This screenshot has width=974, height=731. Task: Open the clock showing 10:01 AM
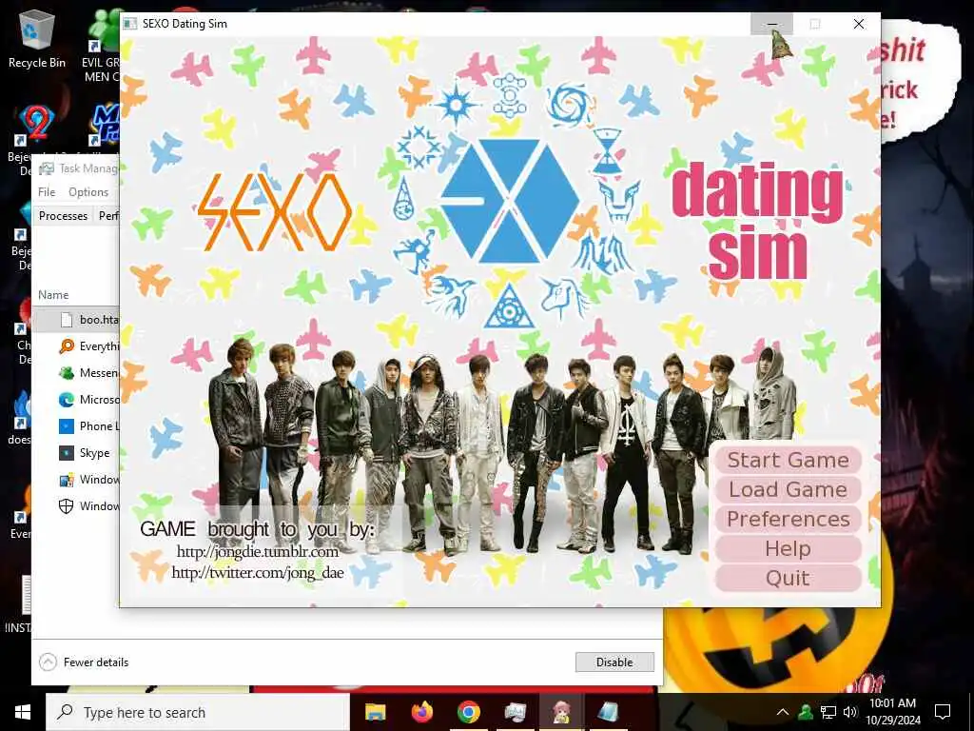click(892, 712)
